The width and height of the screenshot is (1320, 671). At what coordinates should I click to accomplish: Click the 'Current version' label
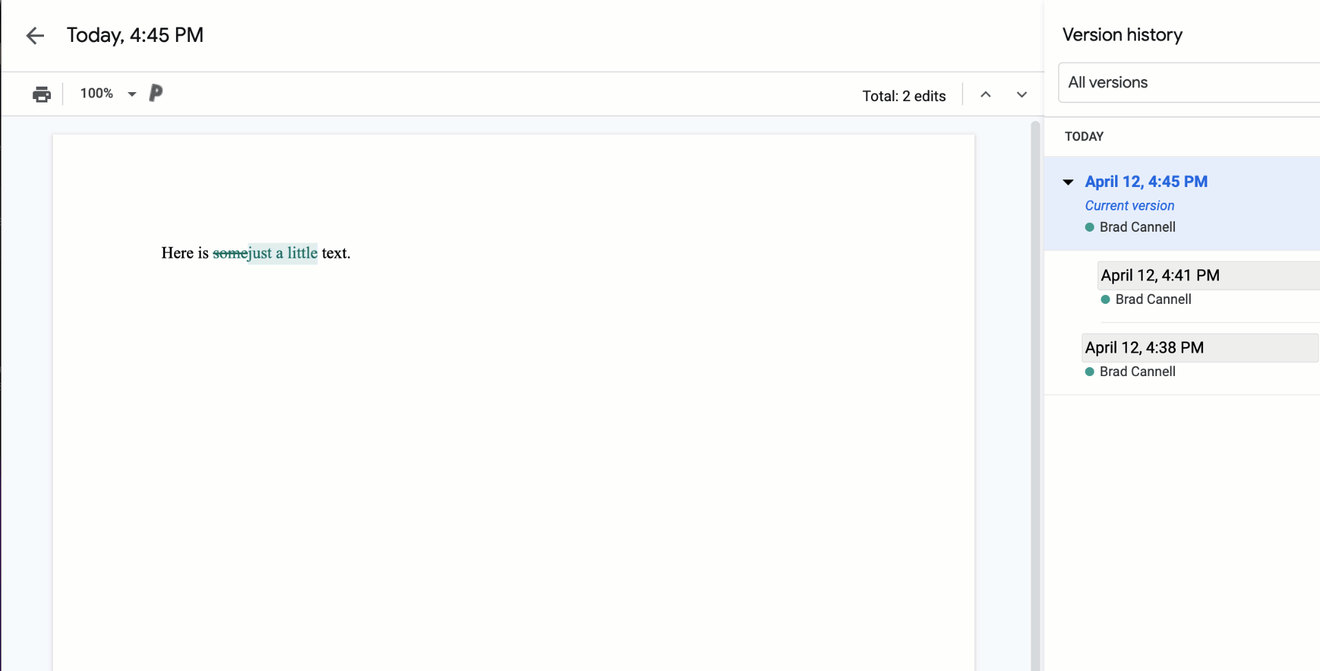[1130, 206]
